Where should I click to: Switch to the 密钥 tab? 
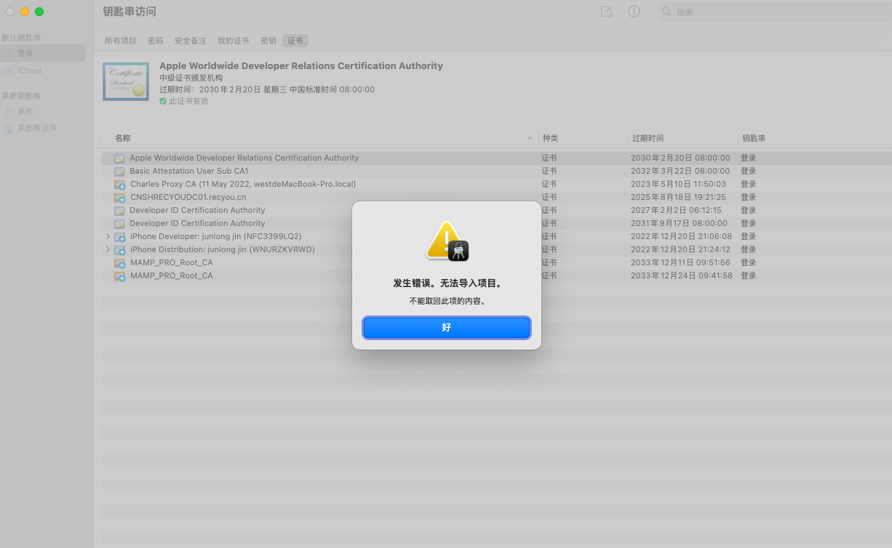(x=268, y=41)
